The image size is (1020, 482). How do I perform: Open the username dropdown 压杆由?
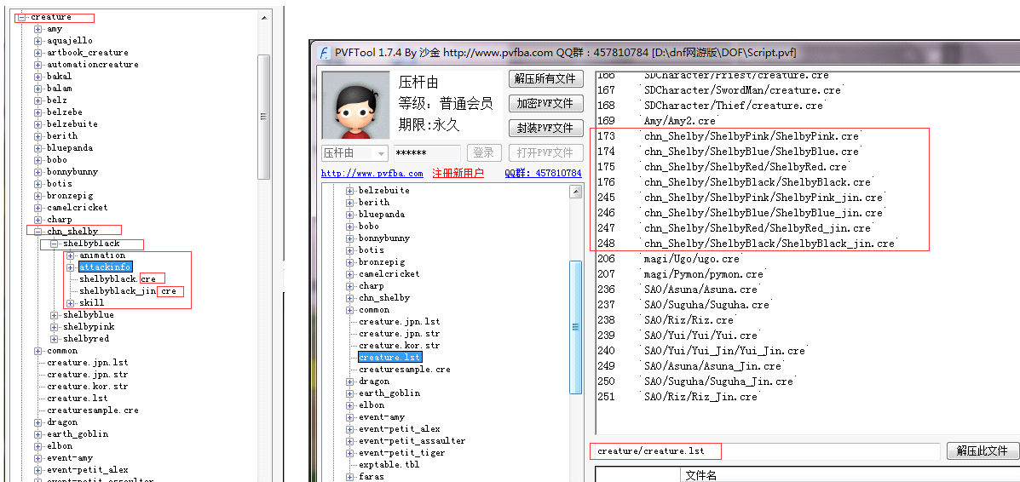point(354,153)
